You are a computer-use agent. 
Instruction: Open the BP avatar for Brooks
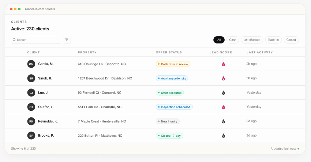tap(31, 136)
